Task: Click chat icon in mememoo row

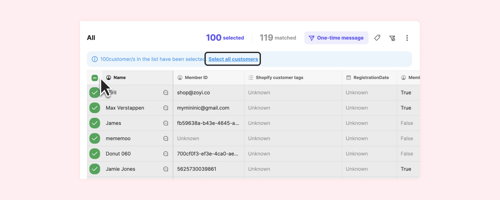Action: tap(166, 139)
